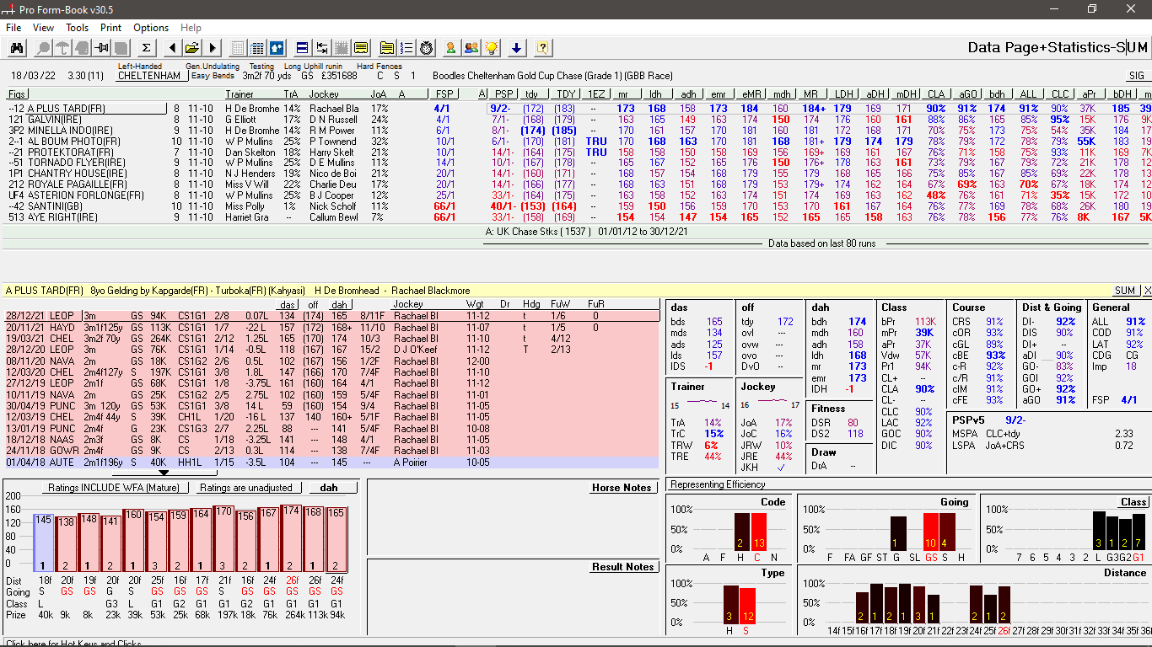This screenshot has width=1152, height=647.
Task: Click the Horse Notes button
Action: 622,488
